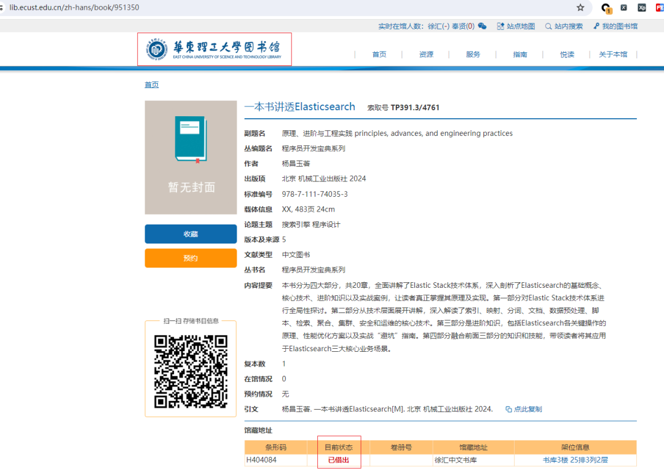Open the 指南 navigation menu
The height and width of the screenshot is (473, 664).
(520, 54)
